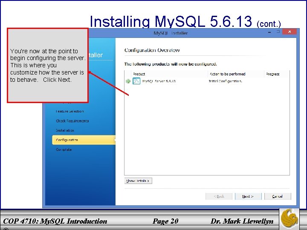Go to Installation step
307x230 pixels.
(65, 130)
